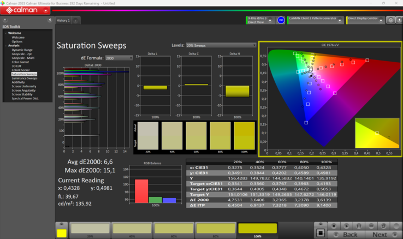The height and width of the screenshot is (239, 403).
Task: Click the settings gear icon
Action: pos(390,20)
